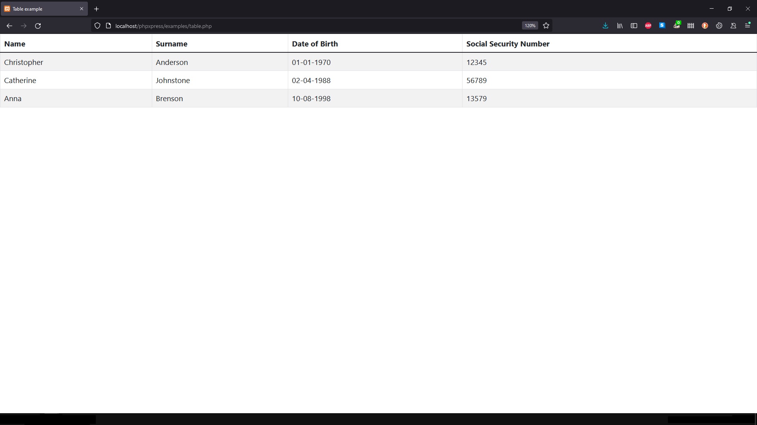Screen dimensions: 757x425
Task: Open the fence-shaped extension icon
Action: click(691, 26)
